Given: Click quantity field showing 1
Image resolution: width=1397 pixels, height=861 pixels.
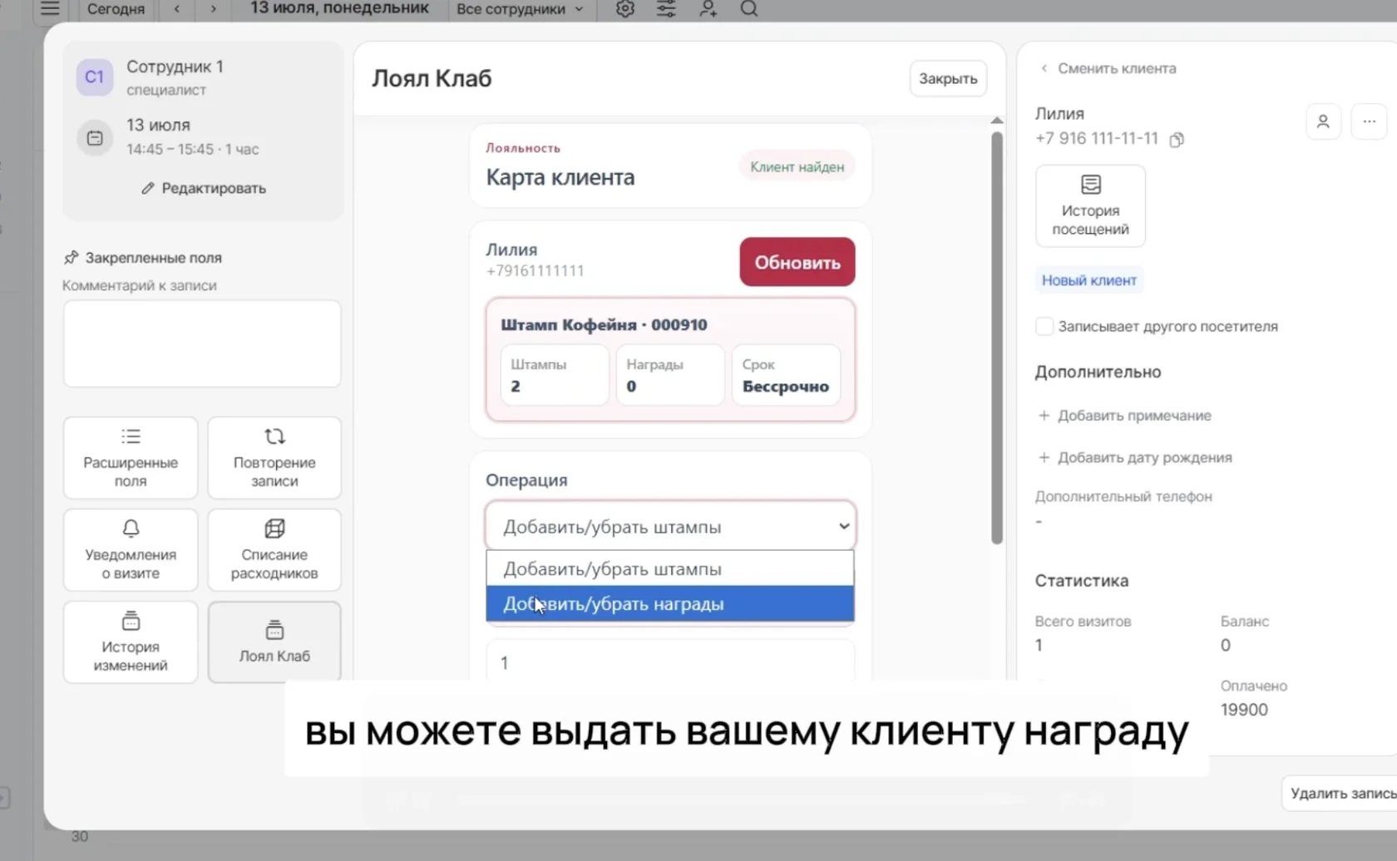Looking at the screenshot, I should 670,662.
